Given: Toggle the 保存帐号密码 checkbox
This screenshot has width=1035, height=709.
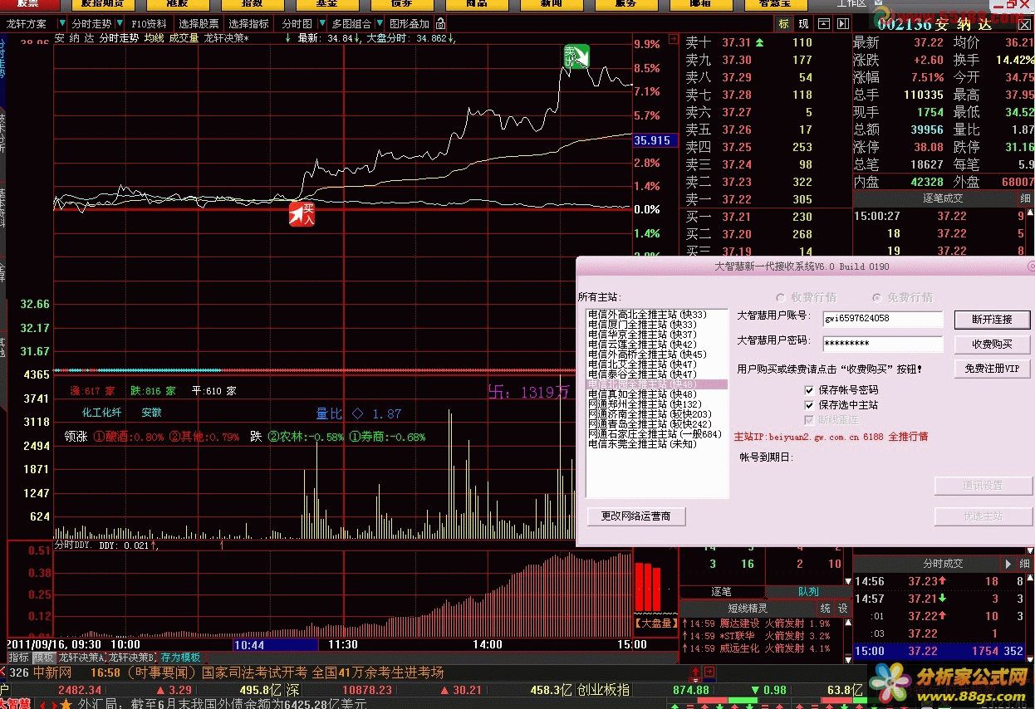Looking at the screenshot, I should [x=810, y=389].
